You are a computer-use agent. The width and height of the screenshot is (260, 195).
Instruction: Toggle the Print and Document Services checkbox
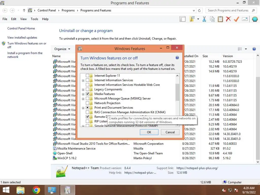(x=87, y=108)
